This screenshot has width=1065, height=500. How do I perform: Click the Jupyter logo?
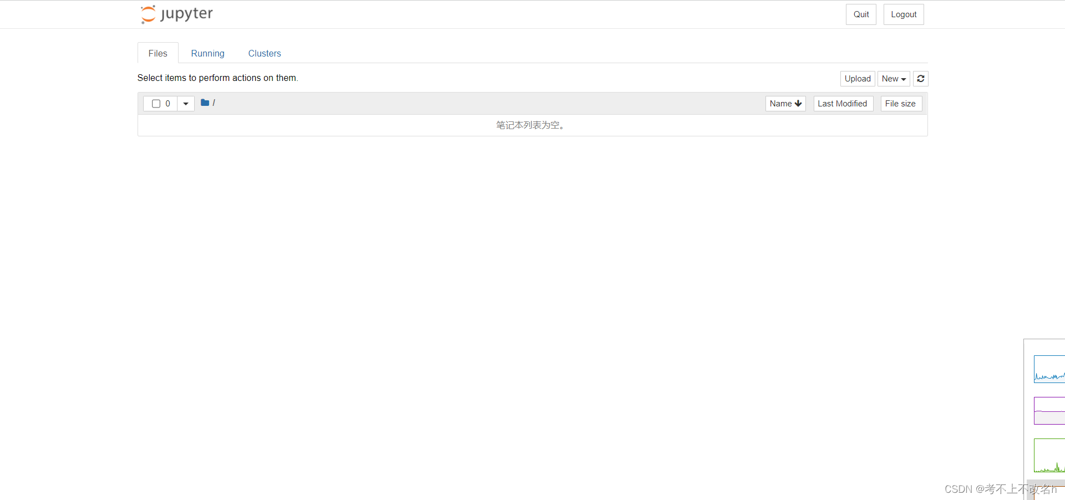pyautogui.click(x=176, y=14)
